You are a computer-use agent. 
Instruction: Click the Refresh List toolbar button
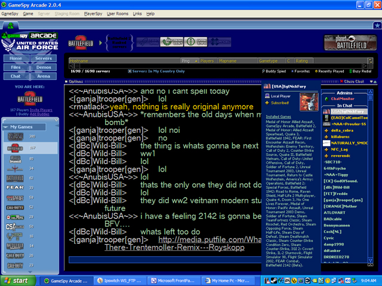point(171,42)
